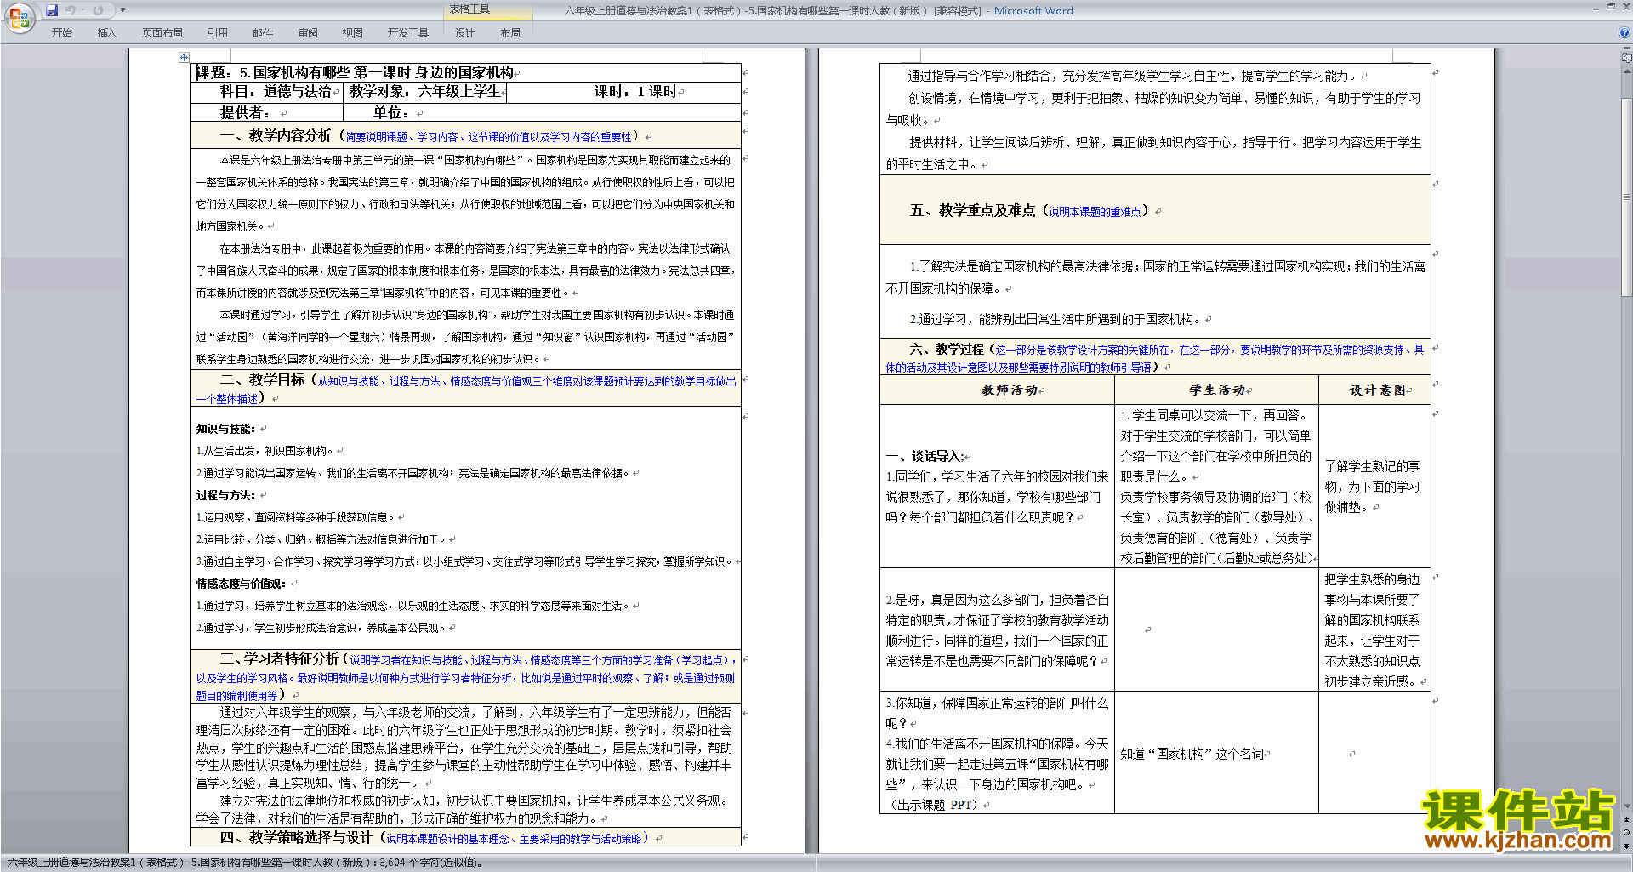Click the 表格工具 contextual tab header
1633x872 pixels.
tap(469, 9)
